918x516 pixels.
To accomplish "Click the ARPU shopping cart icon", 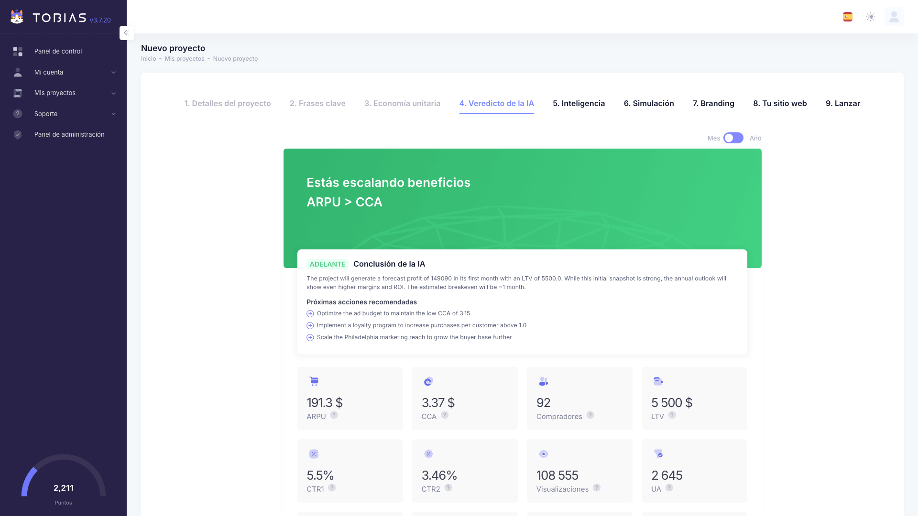I will pos(314,381).
